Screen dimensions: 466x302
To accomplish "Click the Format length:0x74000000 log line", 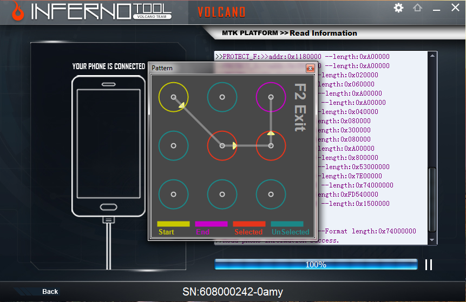I will point(367,231).
